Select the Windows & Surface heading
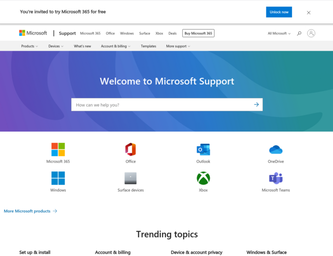333x256 pixels. click(x=266, y=252)
